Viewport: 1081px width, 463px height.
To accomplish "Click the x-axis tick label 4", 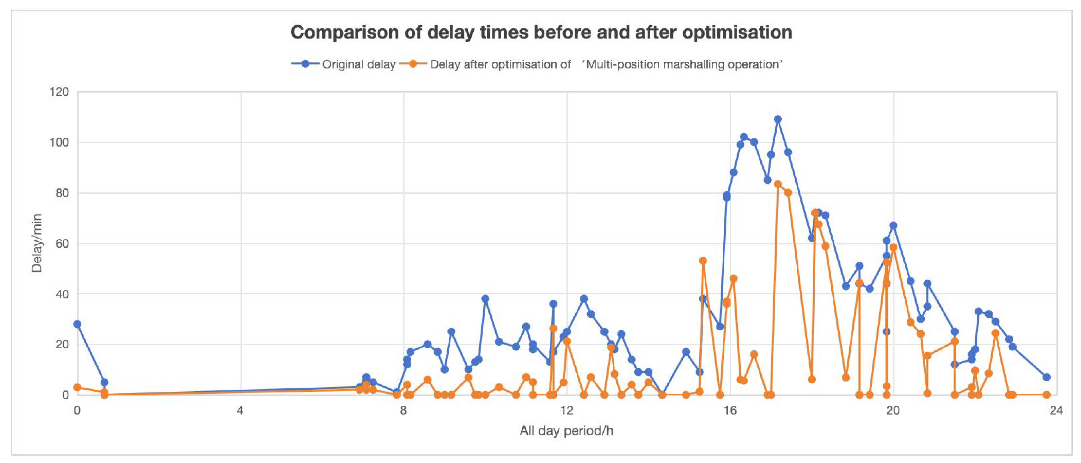I will [x=240, y=410].
